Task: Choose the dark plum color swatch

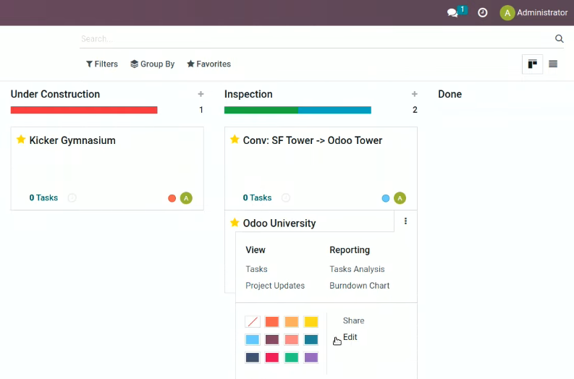Action: (272, 339)
